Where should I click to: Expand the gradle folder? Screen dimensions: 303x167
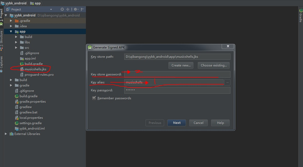(x=11, y=85)
